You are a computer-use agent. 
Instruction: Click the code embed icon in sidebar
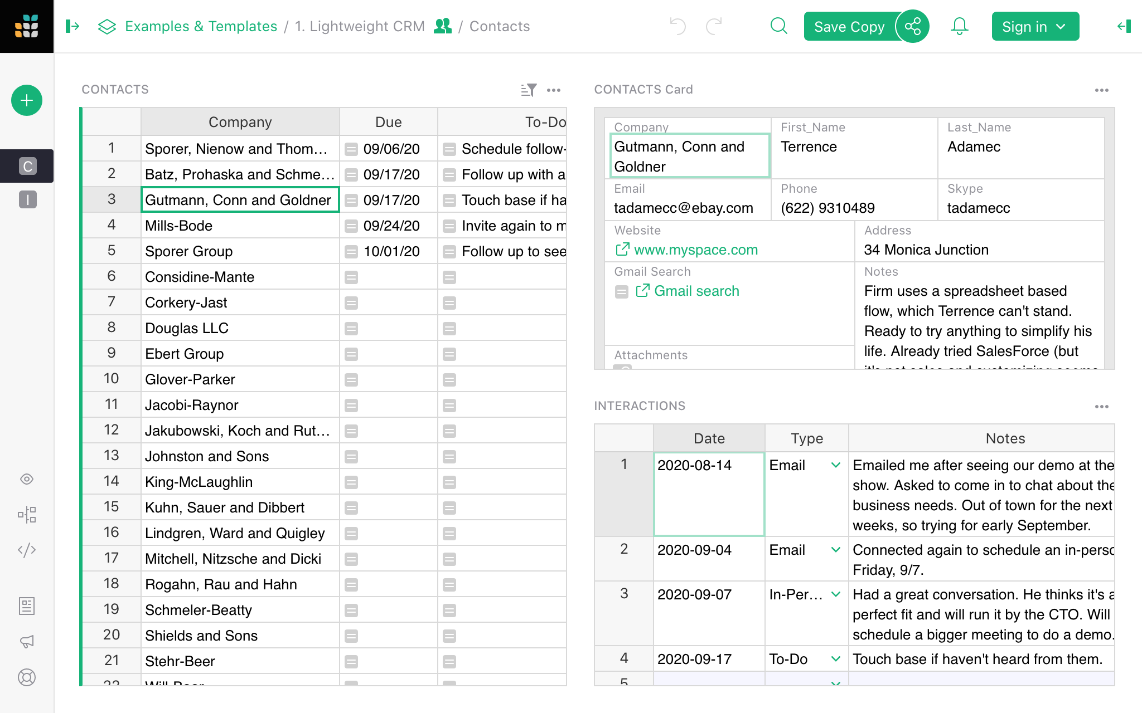point(26,550)
